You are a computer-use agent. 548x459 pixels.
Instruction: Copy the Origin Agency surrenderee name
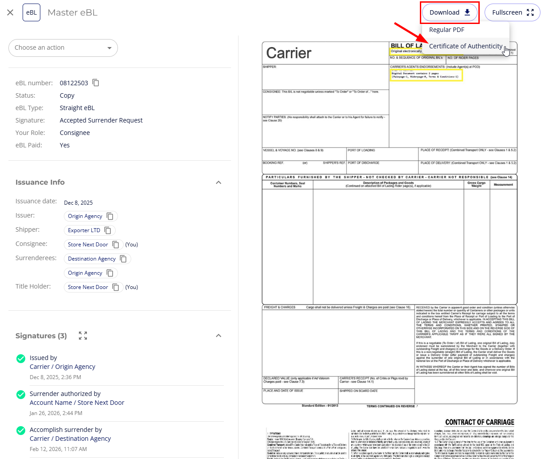tap(110, 273)
